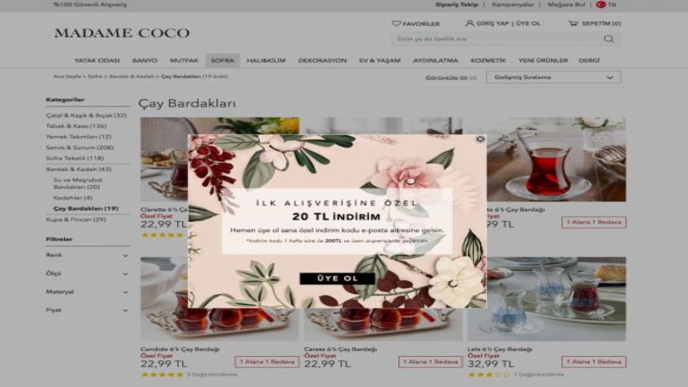Close the discount popup with X icon
Image resolution: width=688 pixels, height=387 pixels.
point(480,139)
